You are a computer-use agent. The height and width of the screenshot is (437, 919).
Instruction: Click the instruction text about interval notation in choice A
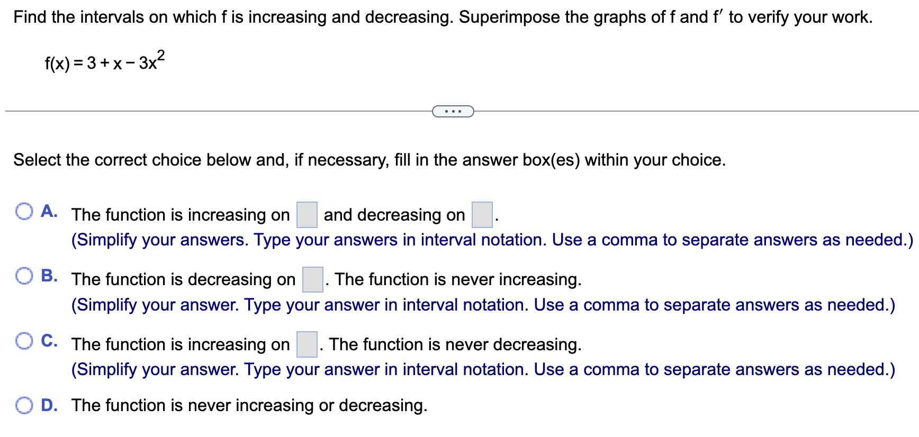(492, 240)
